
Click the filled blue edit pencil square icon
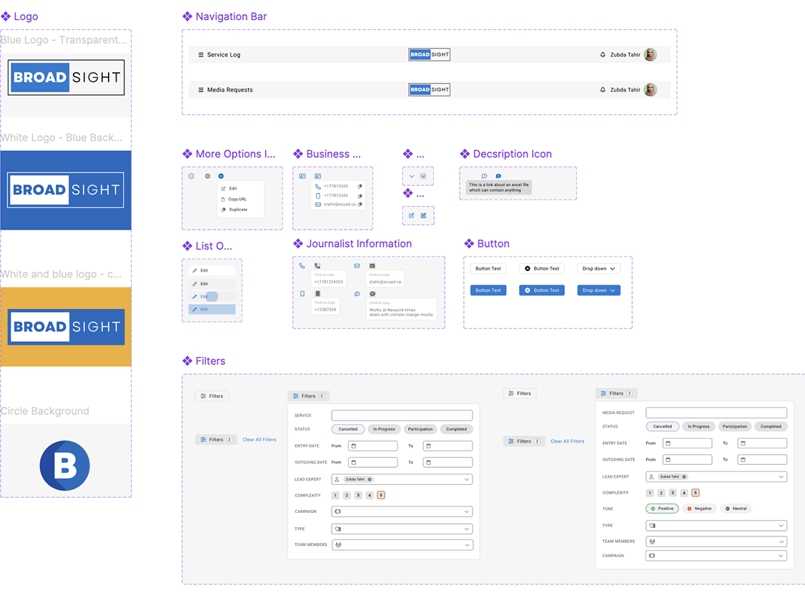point(423,216)
